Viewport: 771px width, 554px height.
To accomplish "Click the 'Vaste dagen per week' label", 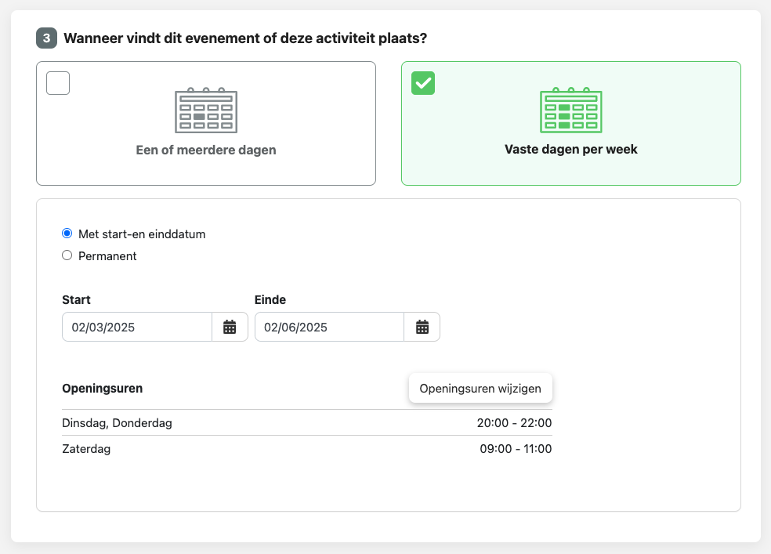I will [x=571, y=149].
